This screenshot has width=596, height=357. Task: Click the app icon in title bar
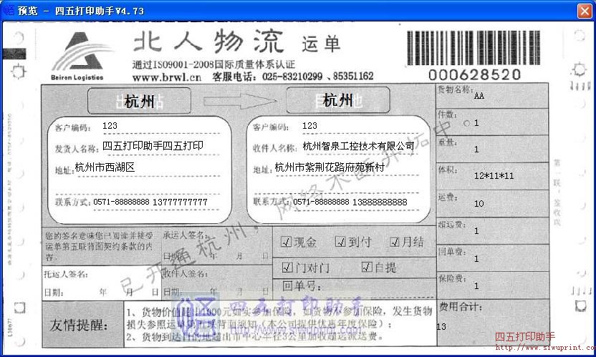tap(9, 10)
